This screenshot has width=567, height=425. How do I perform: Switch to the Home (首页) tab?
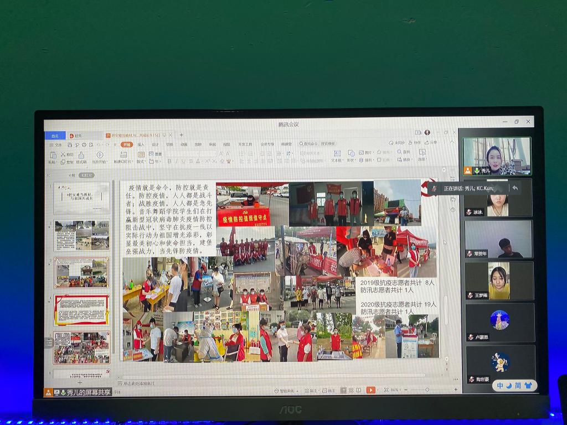55,136
